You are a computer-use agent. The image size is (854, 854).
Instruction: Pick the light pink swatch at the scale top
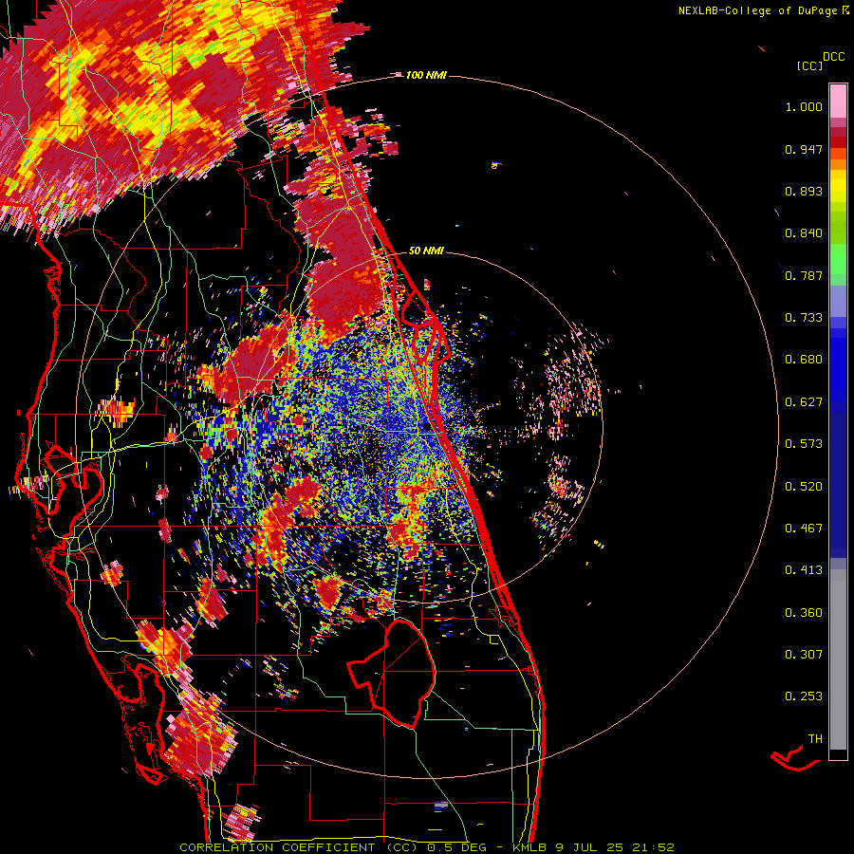point(838,101)
